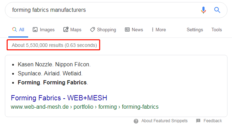Switch to the Images tab

pyautogui.click(x=43, y=30)
